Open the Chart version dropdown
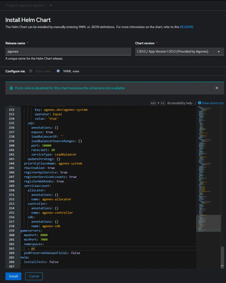226x283 pixels. point(179,51)
